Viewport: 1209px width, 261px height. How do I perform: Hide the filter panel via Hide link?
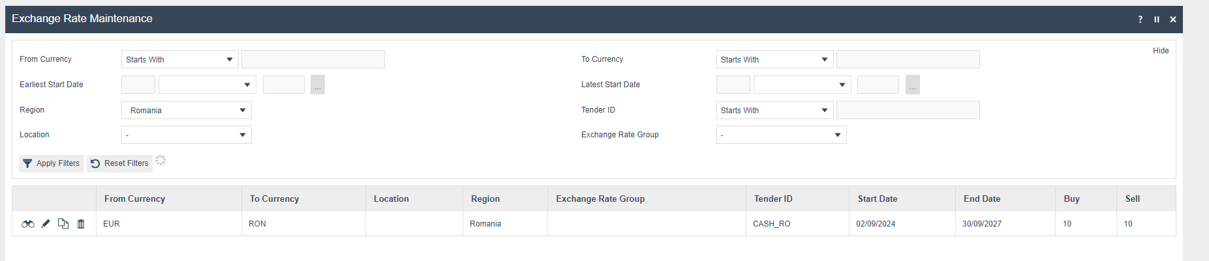tap(1160, 51)
